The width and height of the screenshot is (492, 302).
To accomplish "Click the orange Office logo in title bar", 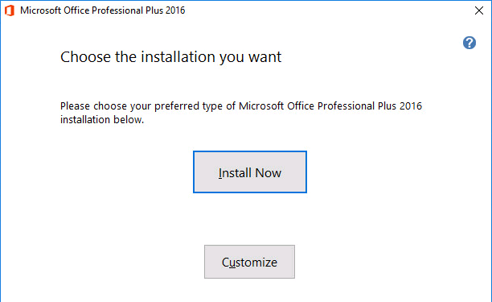I will click(x=10, y=10).
